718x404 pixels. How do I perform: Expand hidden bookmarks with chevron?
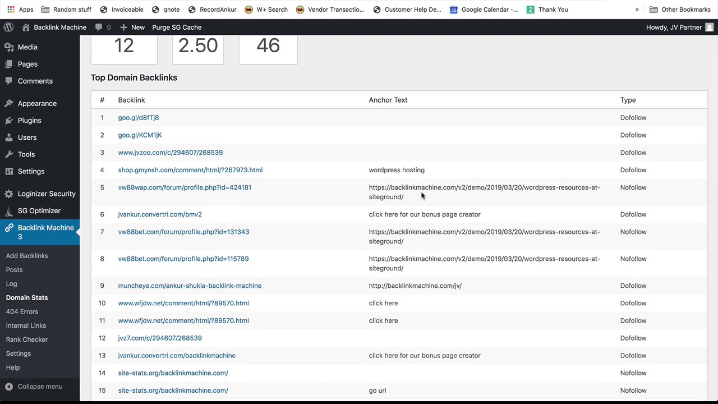click(637, 10)
